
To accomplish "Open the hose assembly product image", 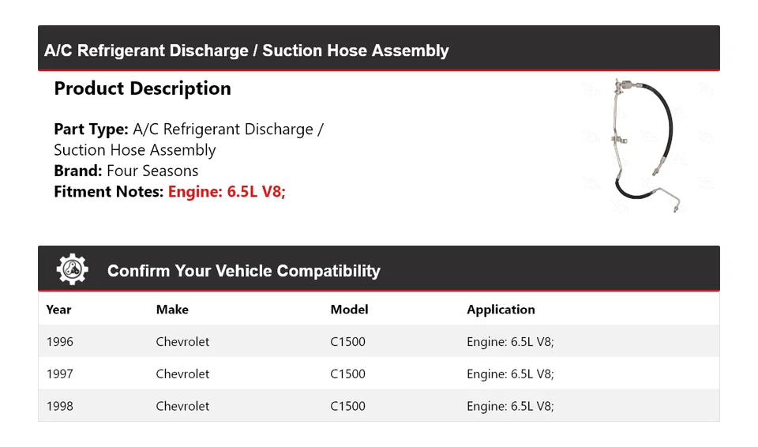I will click(x=647, y=146).
